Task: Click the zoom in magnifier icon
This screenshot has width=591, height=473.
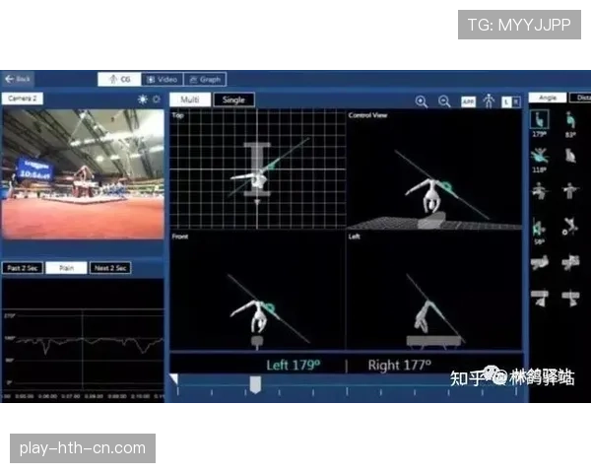Action: 422,101
